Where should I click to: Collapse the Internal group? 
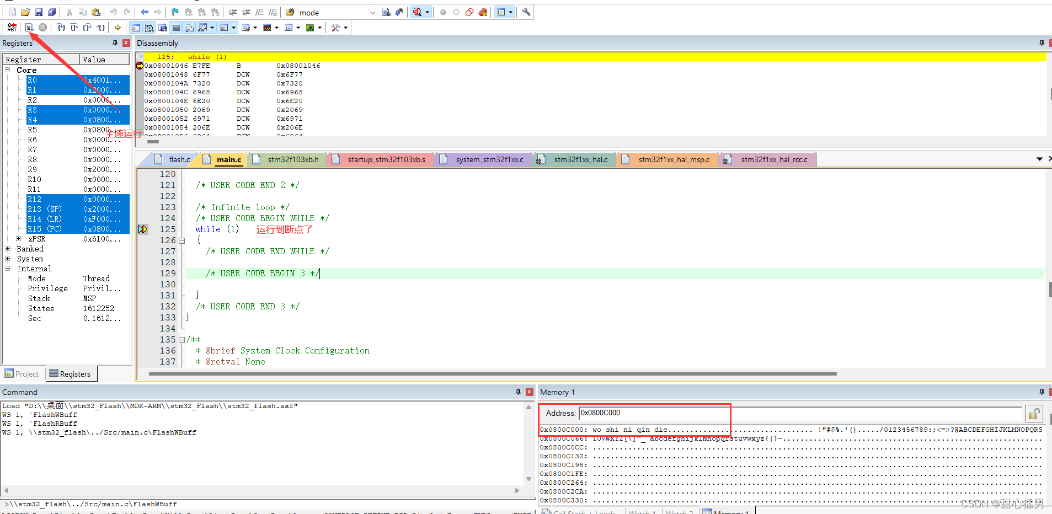(8, 269)
